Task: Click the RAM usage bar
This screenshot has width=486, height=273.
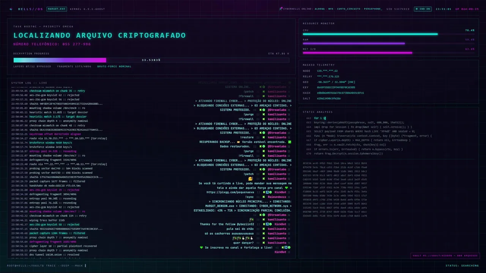Action: pos(388,43)
